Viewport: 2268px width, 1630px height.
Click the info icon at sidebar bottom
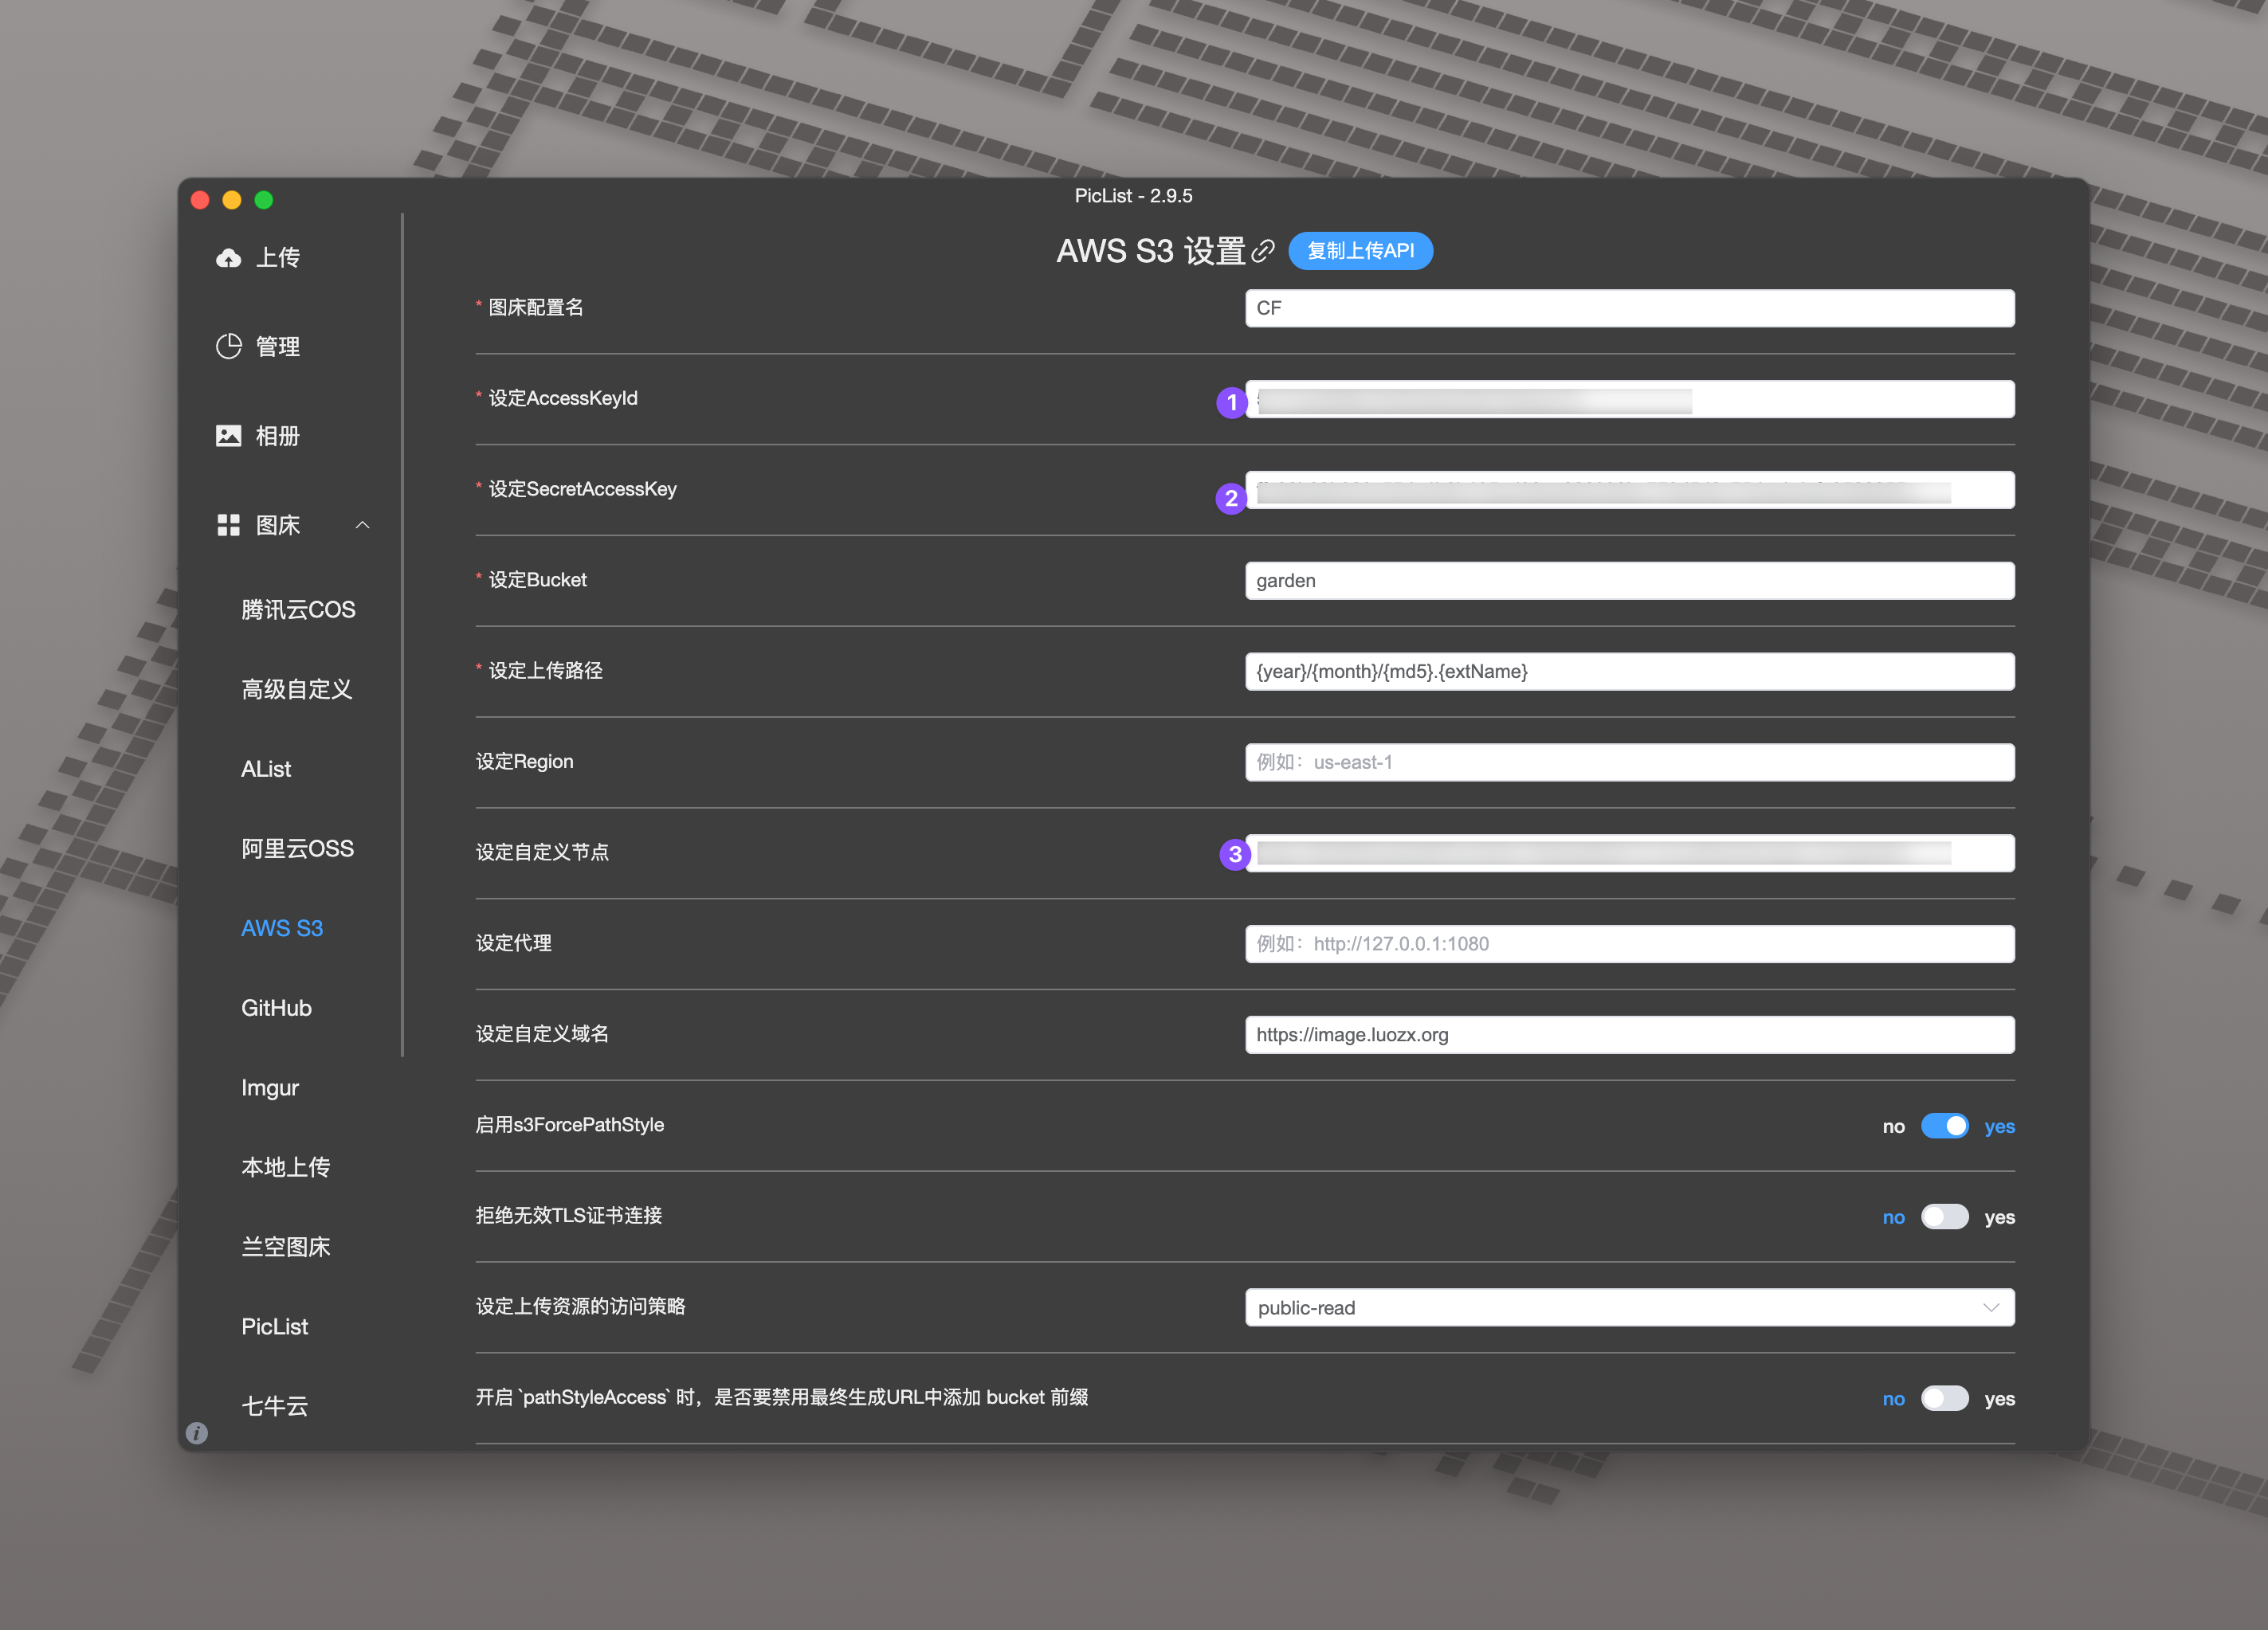[197, 1433]
